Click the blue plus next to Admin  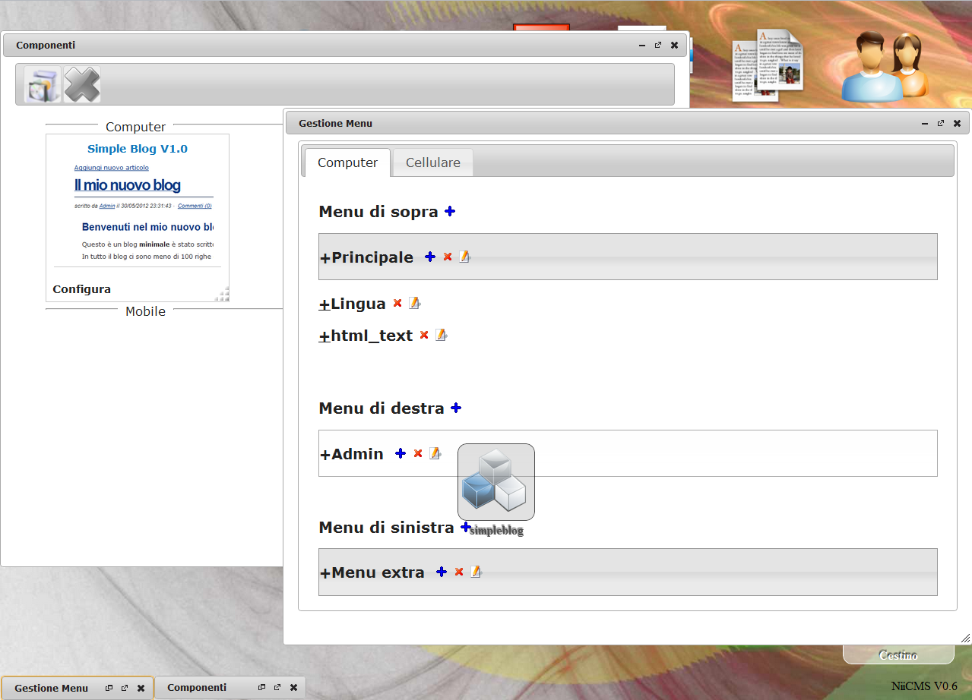pos(401,452)
